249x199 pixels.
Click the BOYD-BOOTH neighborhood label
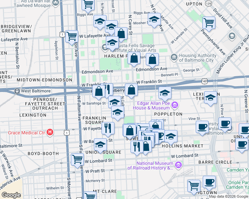(43, 154)
